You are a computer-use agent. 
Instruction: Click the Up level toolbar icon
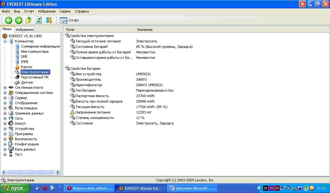click(x=29, y=20)
